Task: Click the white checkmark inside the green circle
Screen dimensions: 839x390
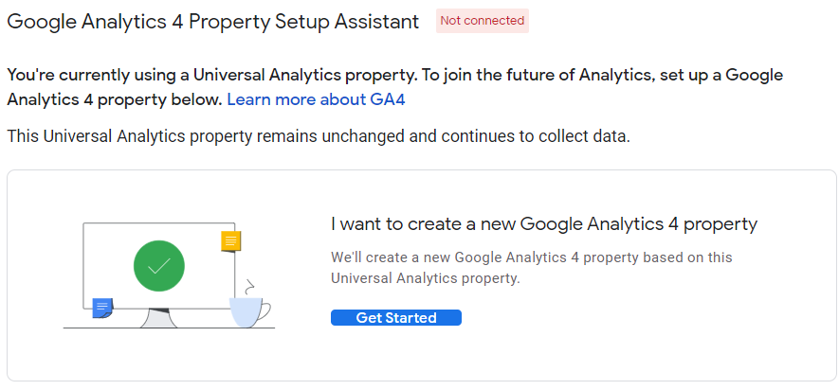Action: (x=159, y=266)
